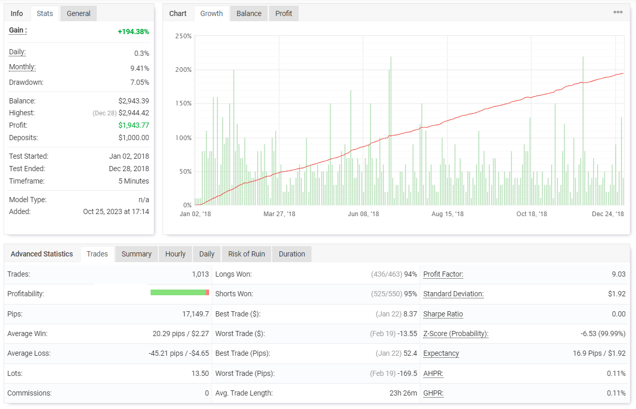The width and height of the screenshot is (636, 409).
Task: Select the Chart tab label
Action: [x=178, y=13]
